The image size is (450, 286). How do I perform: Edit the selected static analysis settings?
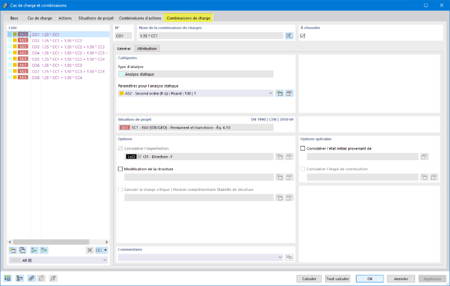pyautogui.click(x=289, y=93)
